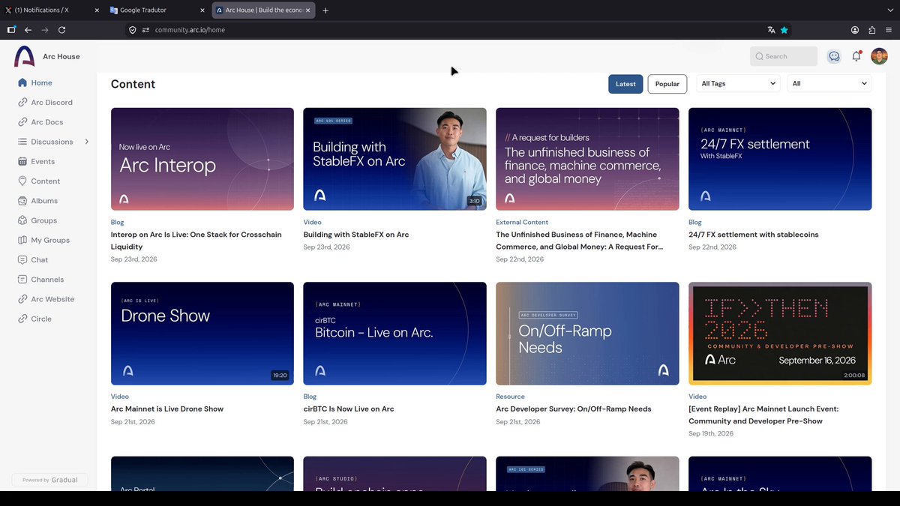Open the Albums sidebar icon
This screenshot has width=900, height=506.
22,201
